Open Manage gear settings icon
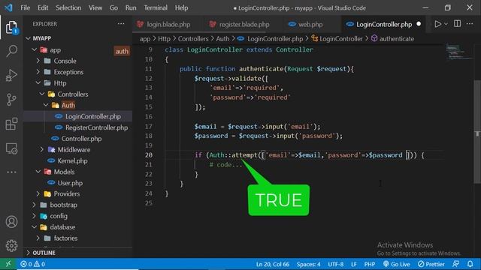This screenshot has height=270, width=481. (x=11, y=245)
